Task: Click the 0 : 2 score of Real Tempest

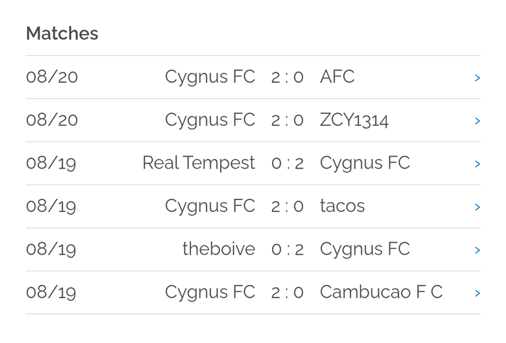Action: tap(287, 163)
